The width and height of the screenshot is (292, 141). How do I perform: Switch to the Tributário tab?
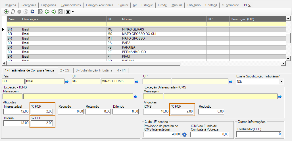tap(194, 5)
